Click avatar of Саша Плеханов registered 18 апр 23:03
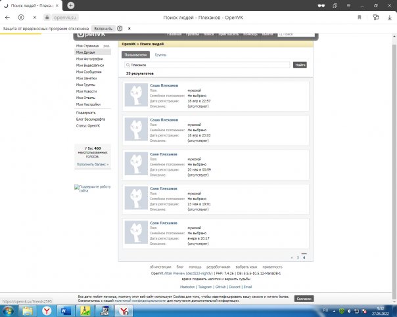This screenshot has height=317, width=397. click(x=136, y=129)
